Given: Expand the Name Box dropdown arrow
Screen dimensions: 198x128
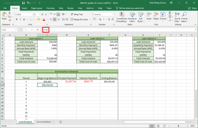Looking at the screenshot, I should 16,30.
